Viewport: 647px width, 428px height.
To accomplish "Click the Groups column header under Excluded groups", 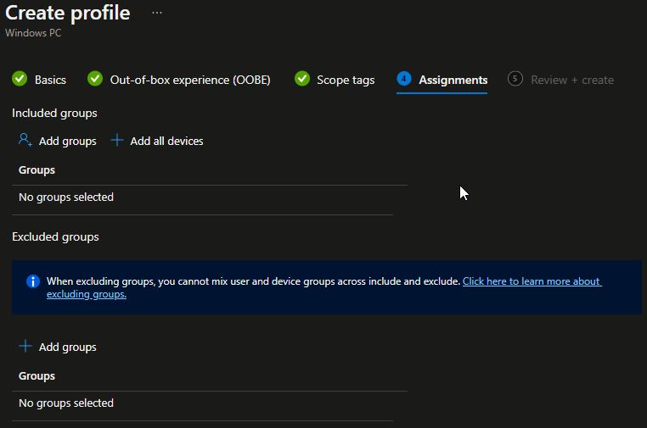I will 37,375.
